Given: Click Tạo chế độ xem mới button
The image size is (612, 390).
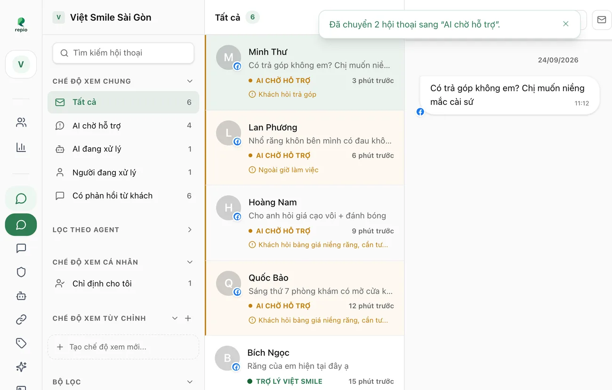Looking at the screenshot, I should point(123,347).
